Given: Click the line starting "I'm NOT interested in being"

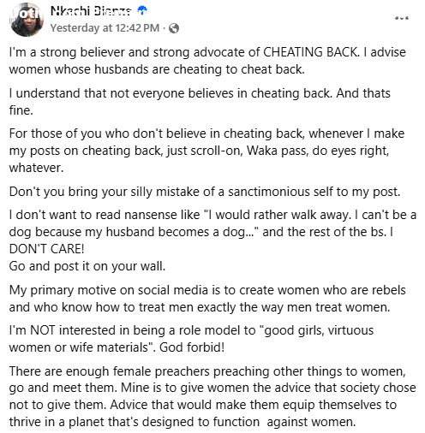Looking at the screenshot, I should point(191,330).
